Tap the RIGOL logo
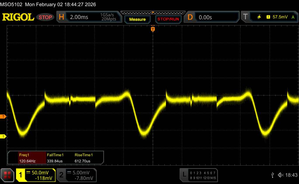 pos(18,17)
